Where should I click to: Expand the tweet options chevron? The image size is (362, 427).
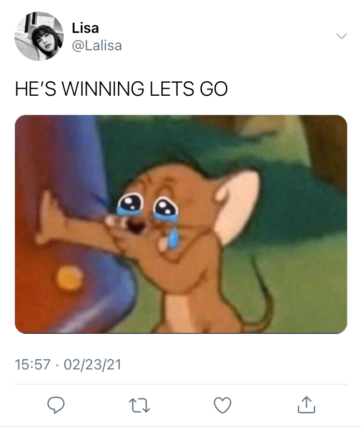pyautogui.click(x=342, y=36)
